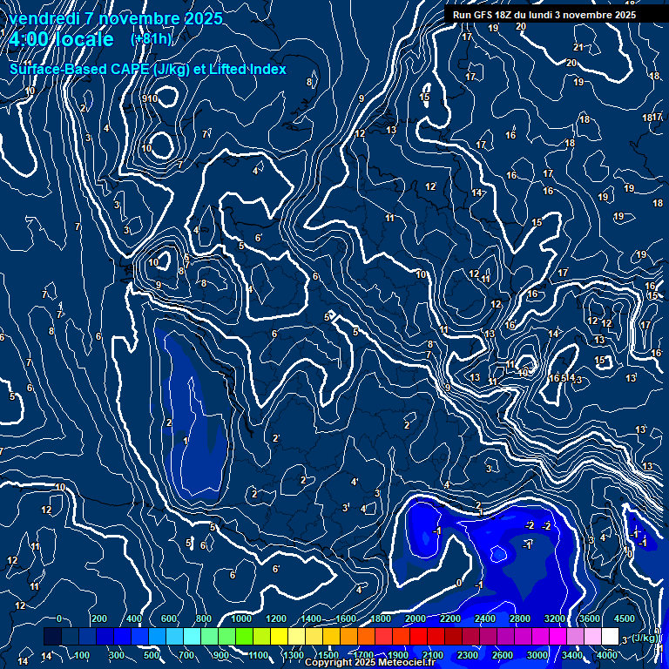669x669 pixels.
Task: Click the '1900' legend scale label
Action: (398, 655)
